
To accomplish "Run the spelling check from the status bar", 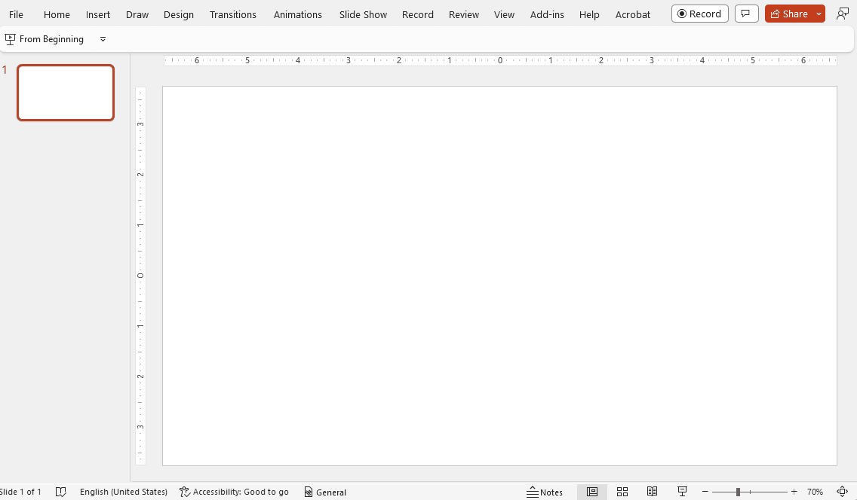I will coord(61,492).
